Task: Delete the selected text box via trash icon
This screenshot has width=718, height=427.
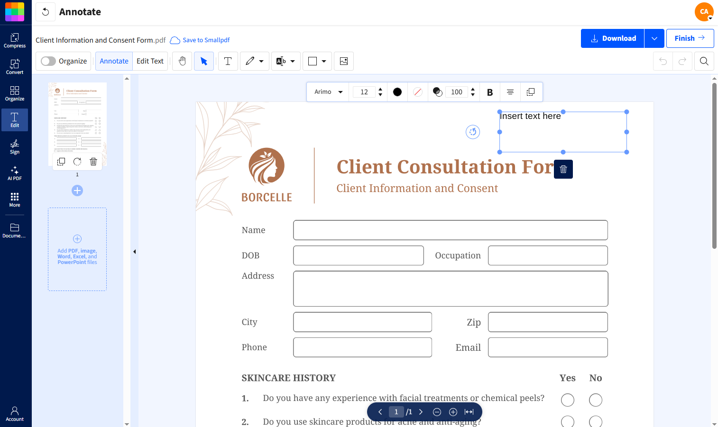Action: tap(563, 169)
